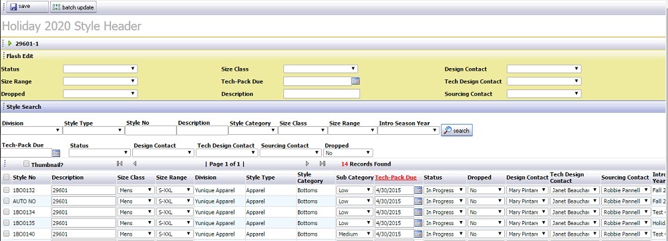
Task: Go to previous page arrow
Action: 135,164
